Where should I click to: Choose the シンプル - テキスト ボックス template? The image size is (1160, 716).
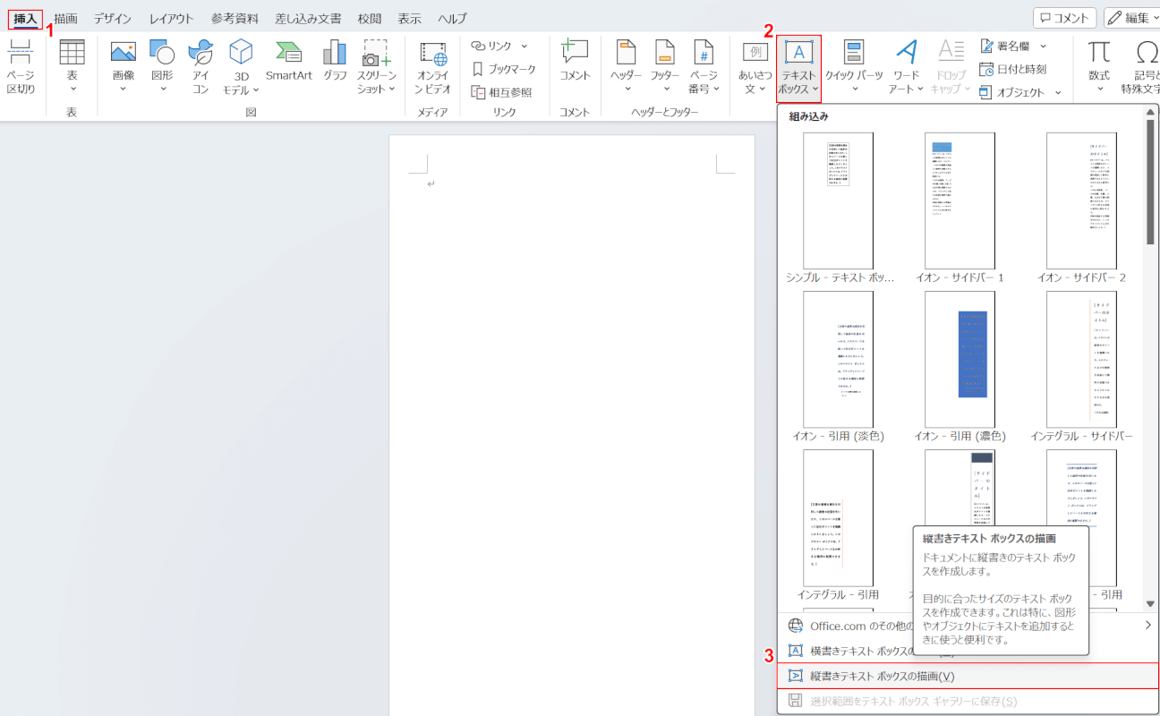tap(839, 208)
